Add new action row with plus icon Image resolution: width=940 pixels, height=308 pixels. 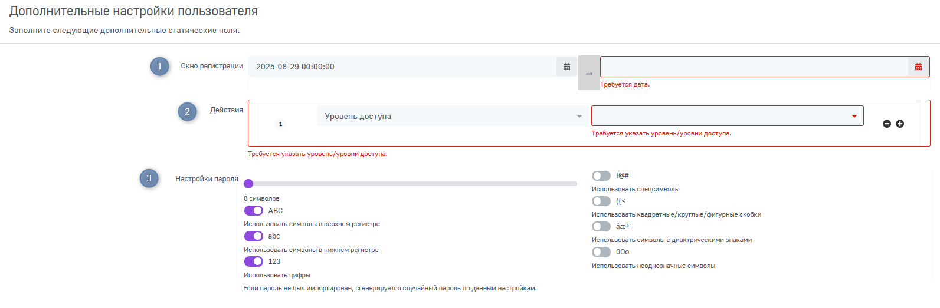(900, 124)
